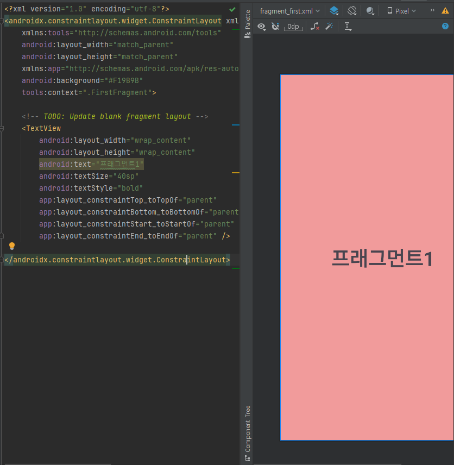This screenshot has width=454, height=465.
Task: Click the layout_width="match_parent" line
Action: (98, 45)
